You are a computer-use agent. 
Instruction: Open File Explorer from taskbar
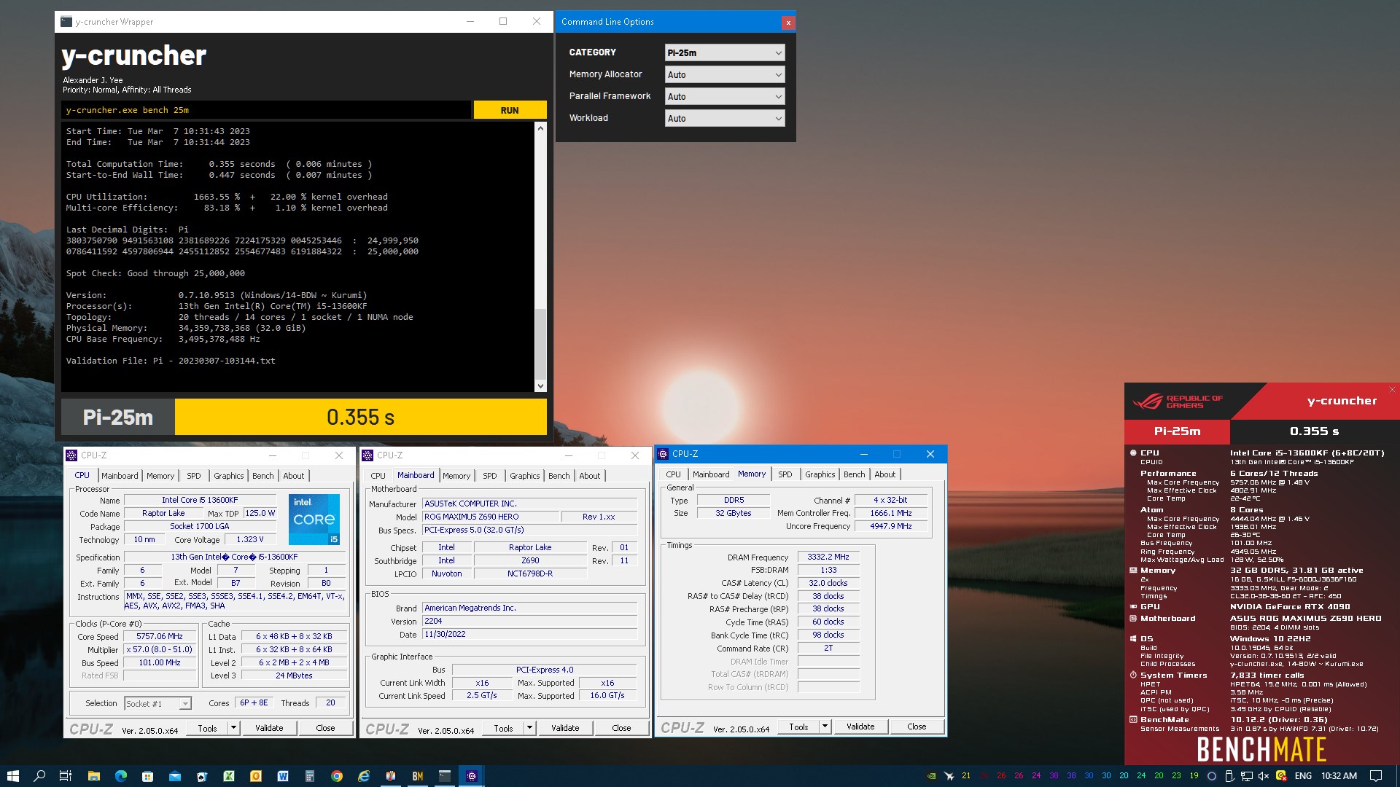93,776
